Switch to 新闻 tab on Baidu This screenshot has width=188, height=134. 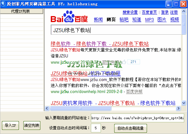pos(98,20)
